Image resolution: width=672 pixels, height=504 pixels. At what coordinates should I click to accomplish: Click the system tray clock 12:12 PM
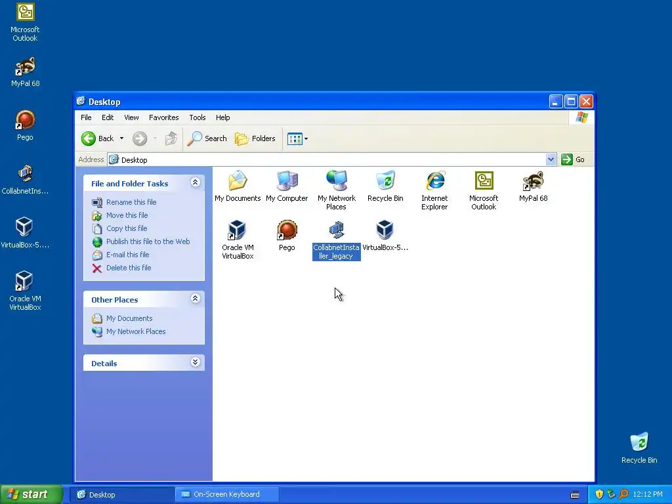(x=648, y=495)
